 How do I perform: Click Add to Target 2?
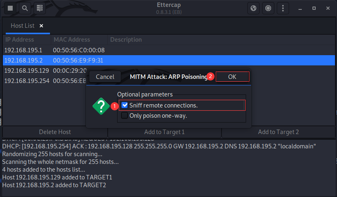(278, 132)
